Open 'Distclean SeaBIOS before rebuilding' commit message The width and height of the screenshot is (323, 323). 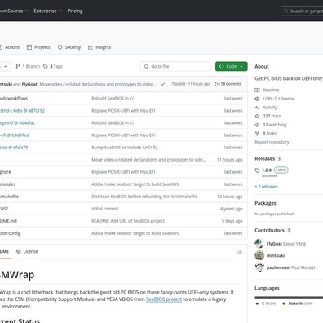coord(144,197)
